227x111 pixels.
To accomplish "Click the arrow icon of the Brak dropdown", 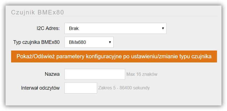I will click(163, 28).
